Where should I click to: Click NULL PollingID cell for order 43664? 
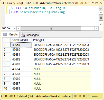tap(61, 69)
